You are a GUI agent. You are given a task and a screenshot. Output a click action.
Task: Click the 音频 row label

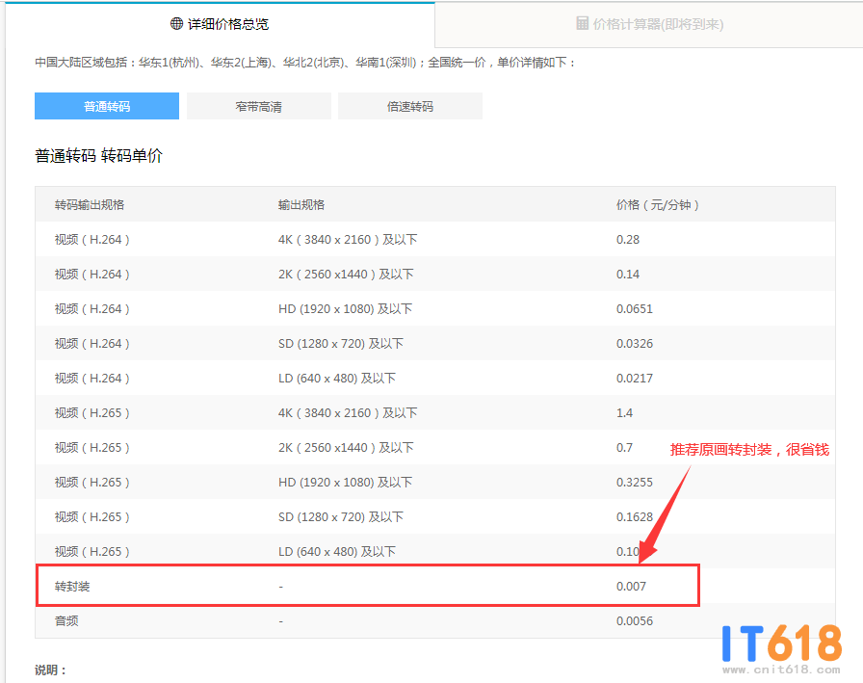pyautogui.click(x=66, y=620)
